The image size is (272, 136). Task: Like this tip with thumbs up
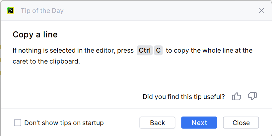coord(237,97)
